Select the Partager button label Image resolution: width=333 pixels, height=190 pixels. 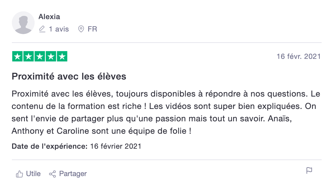pos(73,174)
